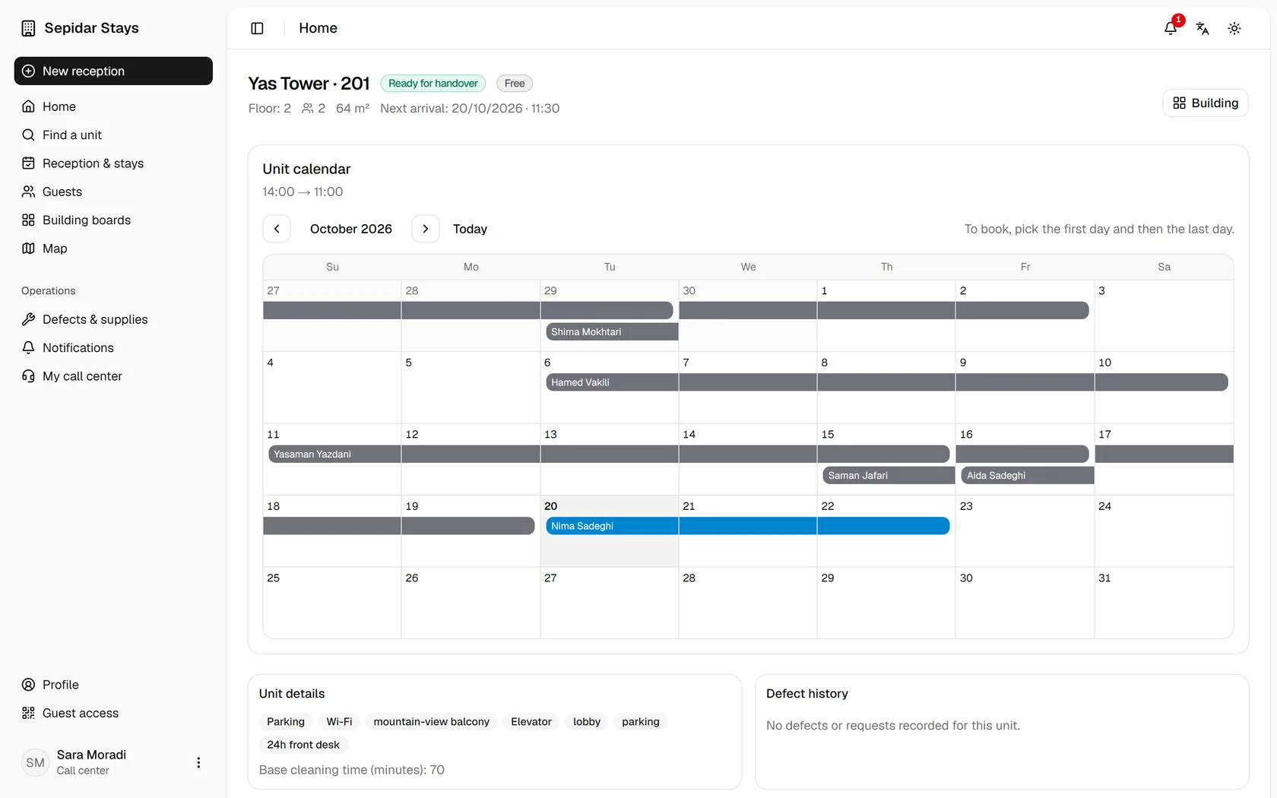Go to next month in calendar
The width and height of the screenshot is (1277, 798).
426,229
